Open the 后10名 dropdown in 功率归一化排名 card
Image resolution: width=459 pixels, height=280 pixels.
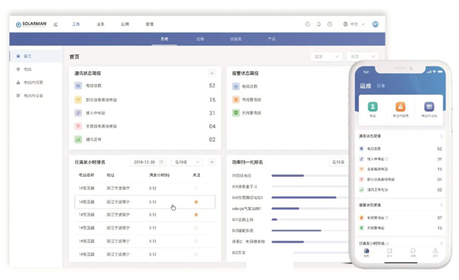pos(338,162)
